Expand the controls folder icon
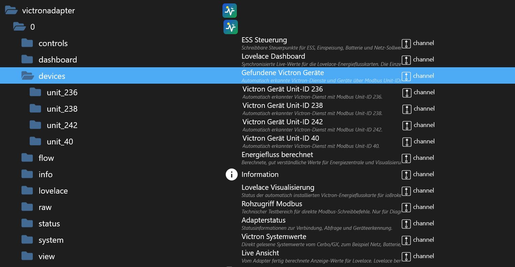The height and width of the screenshot is (267, 515). [x=27, y=43]
